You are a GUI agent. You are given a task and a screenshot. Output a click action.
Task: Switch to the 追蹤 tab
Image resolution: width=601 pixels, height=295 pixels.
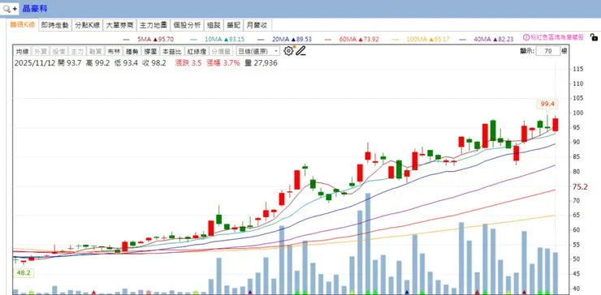214,26
